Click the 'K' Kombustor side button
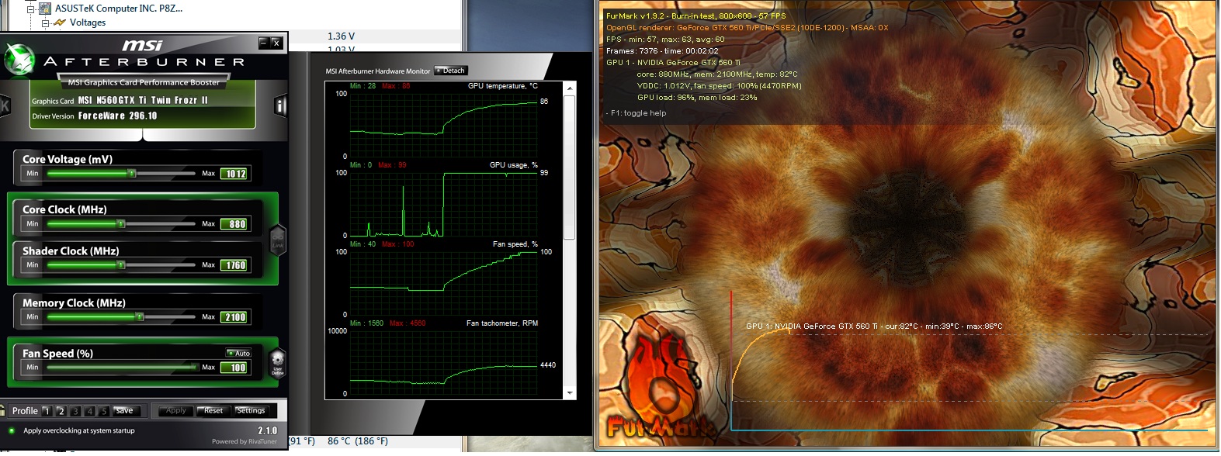 tap(5, 106)
